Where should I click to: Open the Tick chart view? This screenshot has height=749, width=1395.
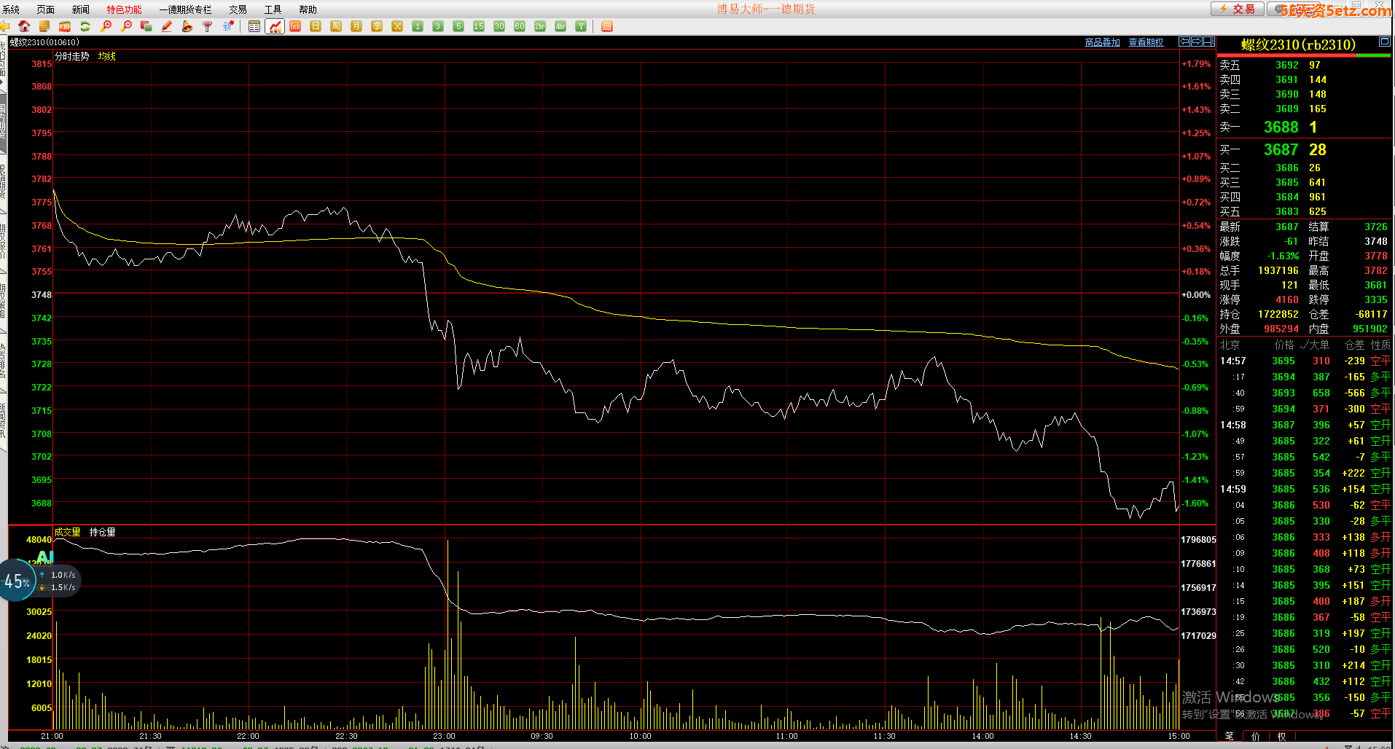295,26
